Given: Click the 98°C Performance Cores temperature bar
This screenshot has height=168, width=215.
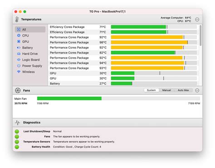Looking at the screenshot, I should coord(154,42).
